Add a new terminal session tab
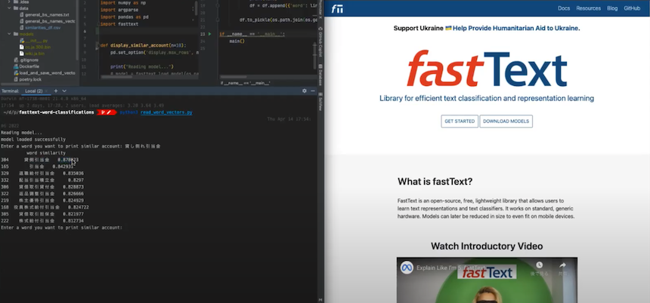Viewport: 650px width, 303px height. [55, 91]
